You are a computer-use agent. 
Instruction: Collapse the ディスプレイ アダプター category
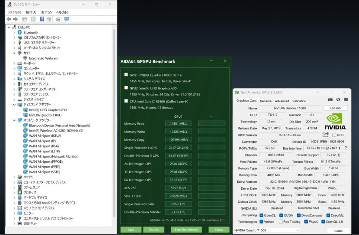pos(14,105)
